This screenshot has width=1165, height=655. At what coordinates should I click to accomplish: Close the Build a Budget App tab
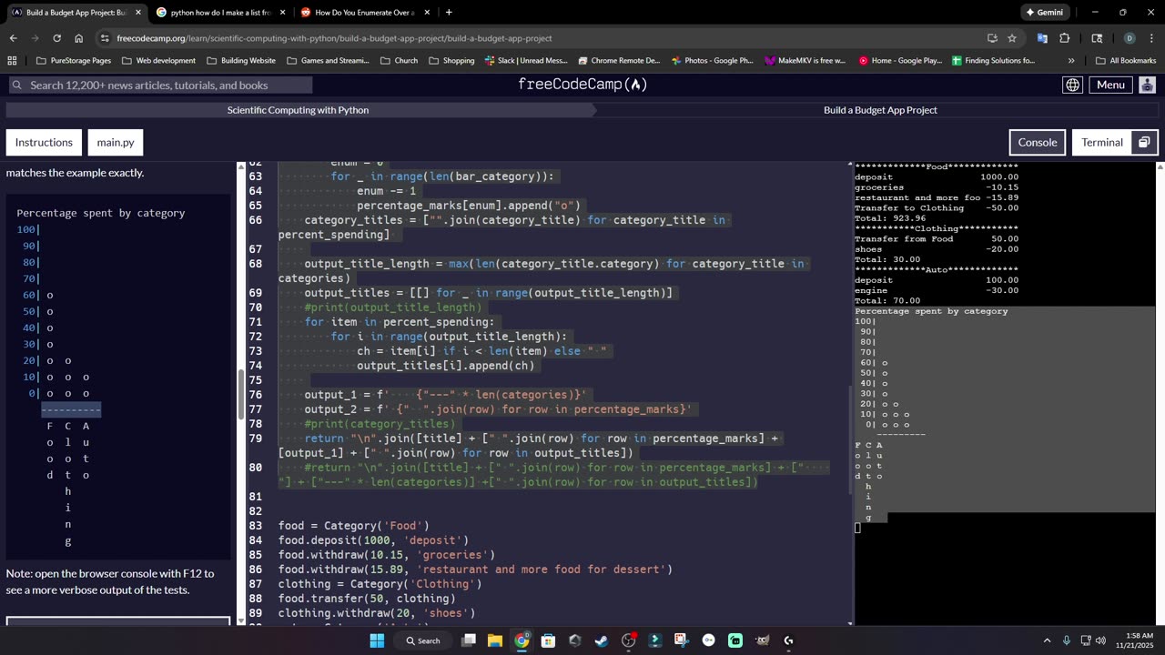click(x=138, y=13)
